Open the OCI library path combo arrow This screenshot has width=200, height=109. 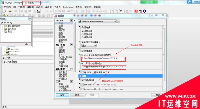[125, 67]
